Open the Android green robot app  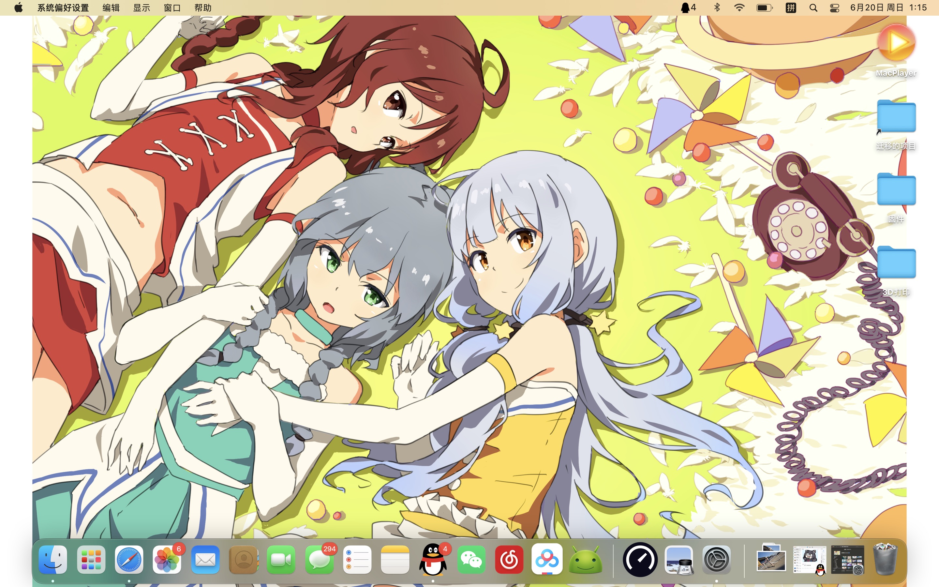tap(585, 559)
